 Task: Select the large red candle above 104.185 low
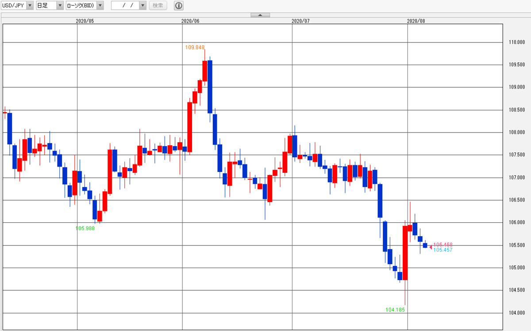(x=405, y=253)
